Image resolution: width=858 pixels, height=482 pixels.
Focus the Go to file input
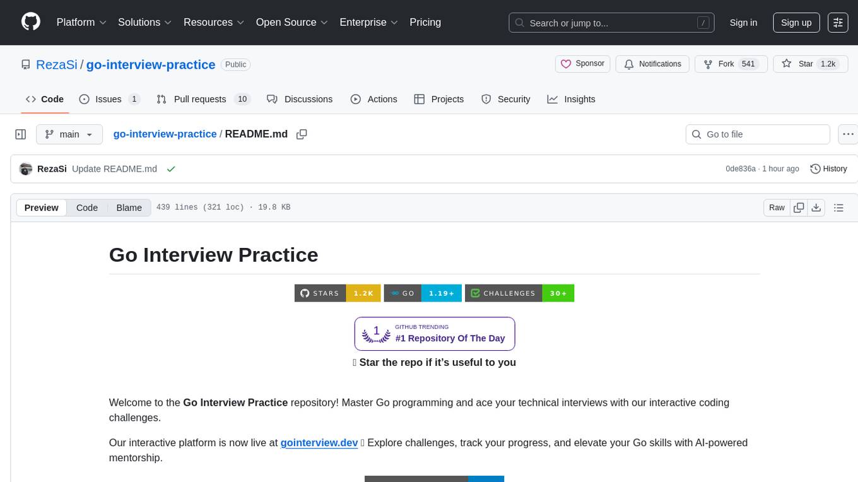[x=758, y=134]
